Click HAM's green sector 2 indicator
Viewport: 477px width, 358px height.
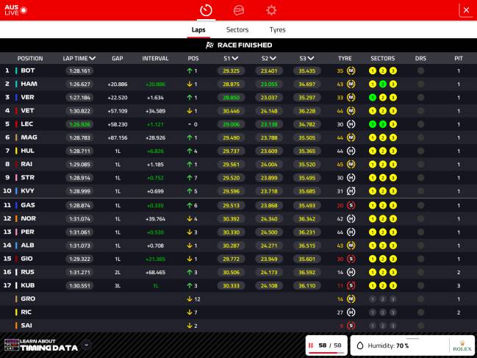coord(383,85)
